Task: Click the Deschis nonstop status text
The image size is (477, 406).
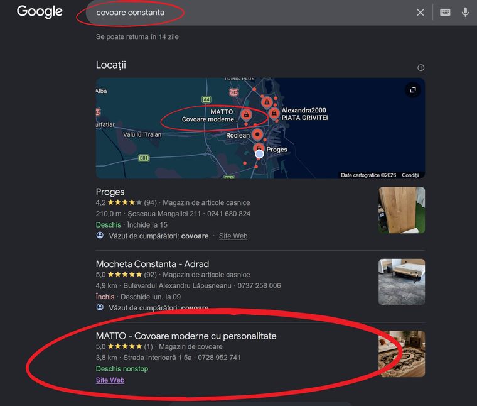Action: pos(122,369)
